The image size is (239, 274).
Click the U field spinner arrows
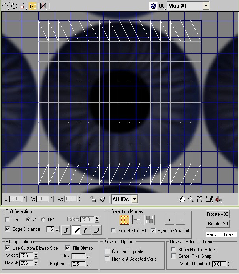(24, 199)
